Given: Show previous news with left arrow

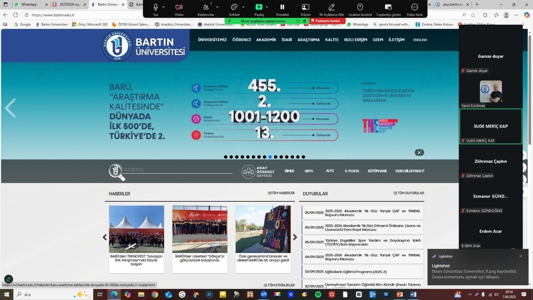Looking at the screenshot, I should tap(105, 237).
